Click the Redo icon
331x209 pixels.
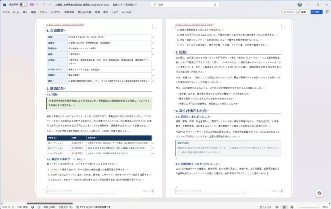(45, 5)
